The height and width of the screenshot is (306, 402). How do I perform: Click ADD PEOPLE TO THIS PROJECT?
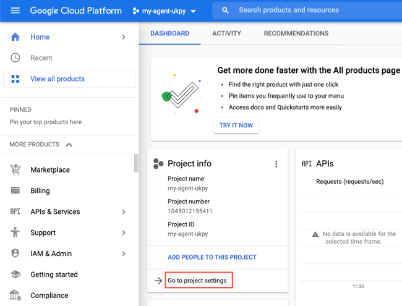(212, 257)
